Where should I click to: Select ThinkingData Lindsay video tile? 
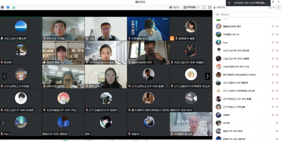point(106,52)
